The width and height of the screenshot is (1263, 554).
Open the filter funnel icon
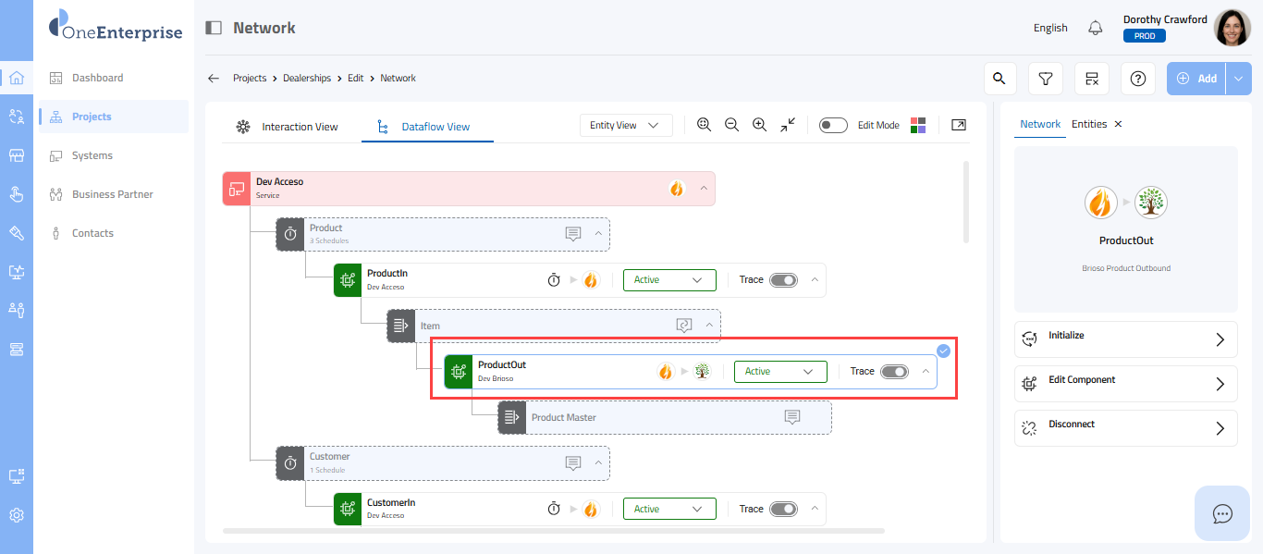[1046, 79]
